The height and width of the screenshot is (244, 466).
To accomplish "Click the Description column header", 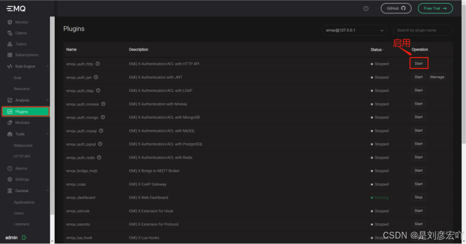I will click(x=139, y=50).
